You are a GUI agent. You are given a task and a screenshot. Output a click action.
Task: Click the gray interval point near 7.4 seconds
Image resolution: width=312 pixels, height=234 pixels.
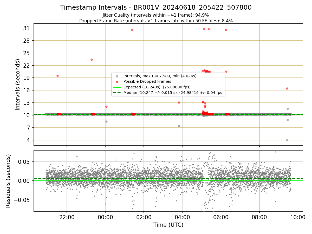coord(179,126)
